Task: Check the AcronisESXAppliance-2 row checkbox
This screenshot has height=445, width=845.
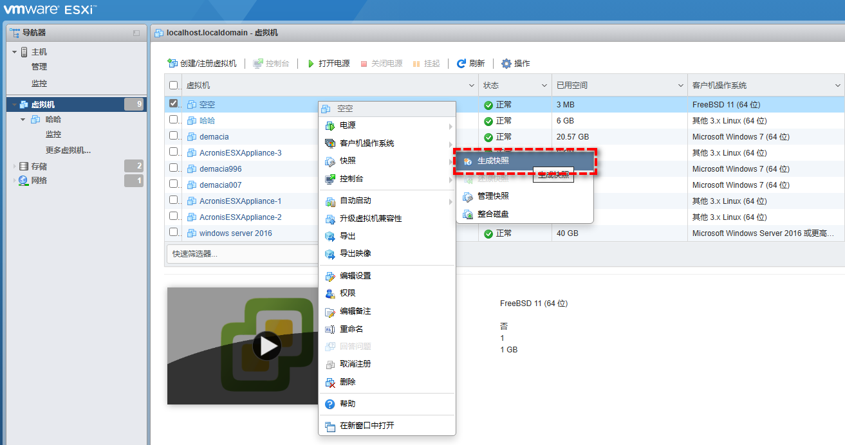Action: pos(174,216)
